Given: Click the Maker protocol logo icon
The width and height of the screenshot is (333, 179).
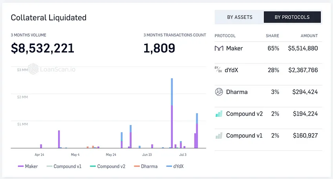Looking at the screenshot, I should 219,49.
